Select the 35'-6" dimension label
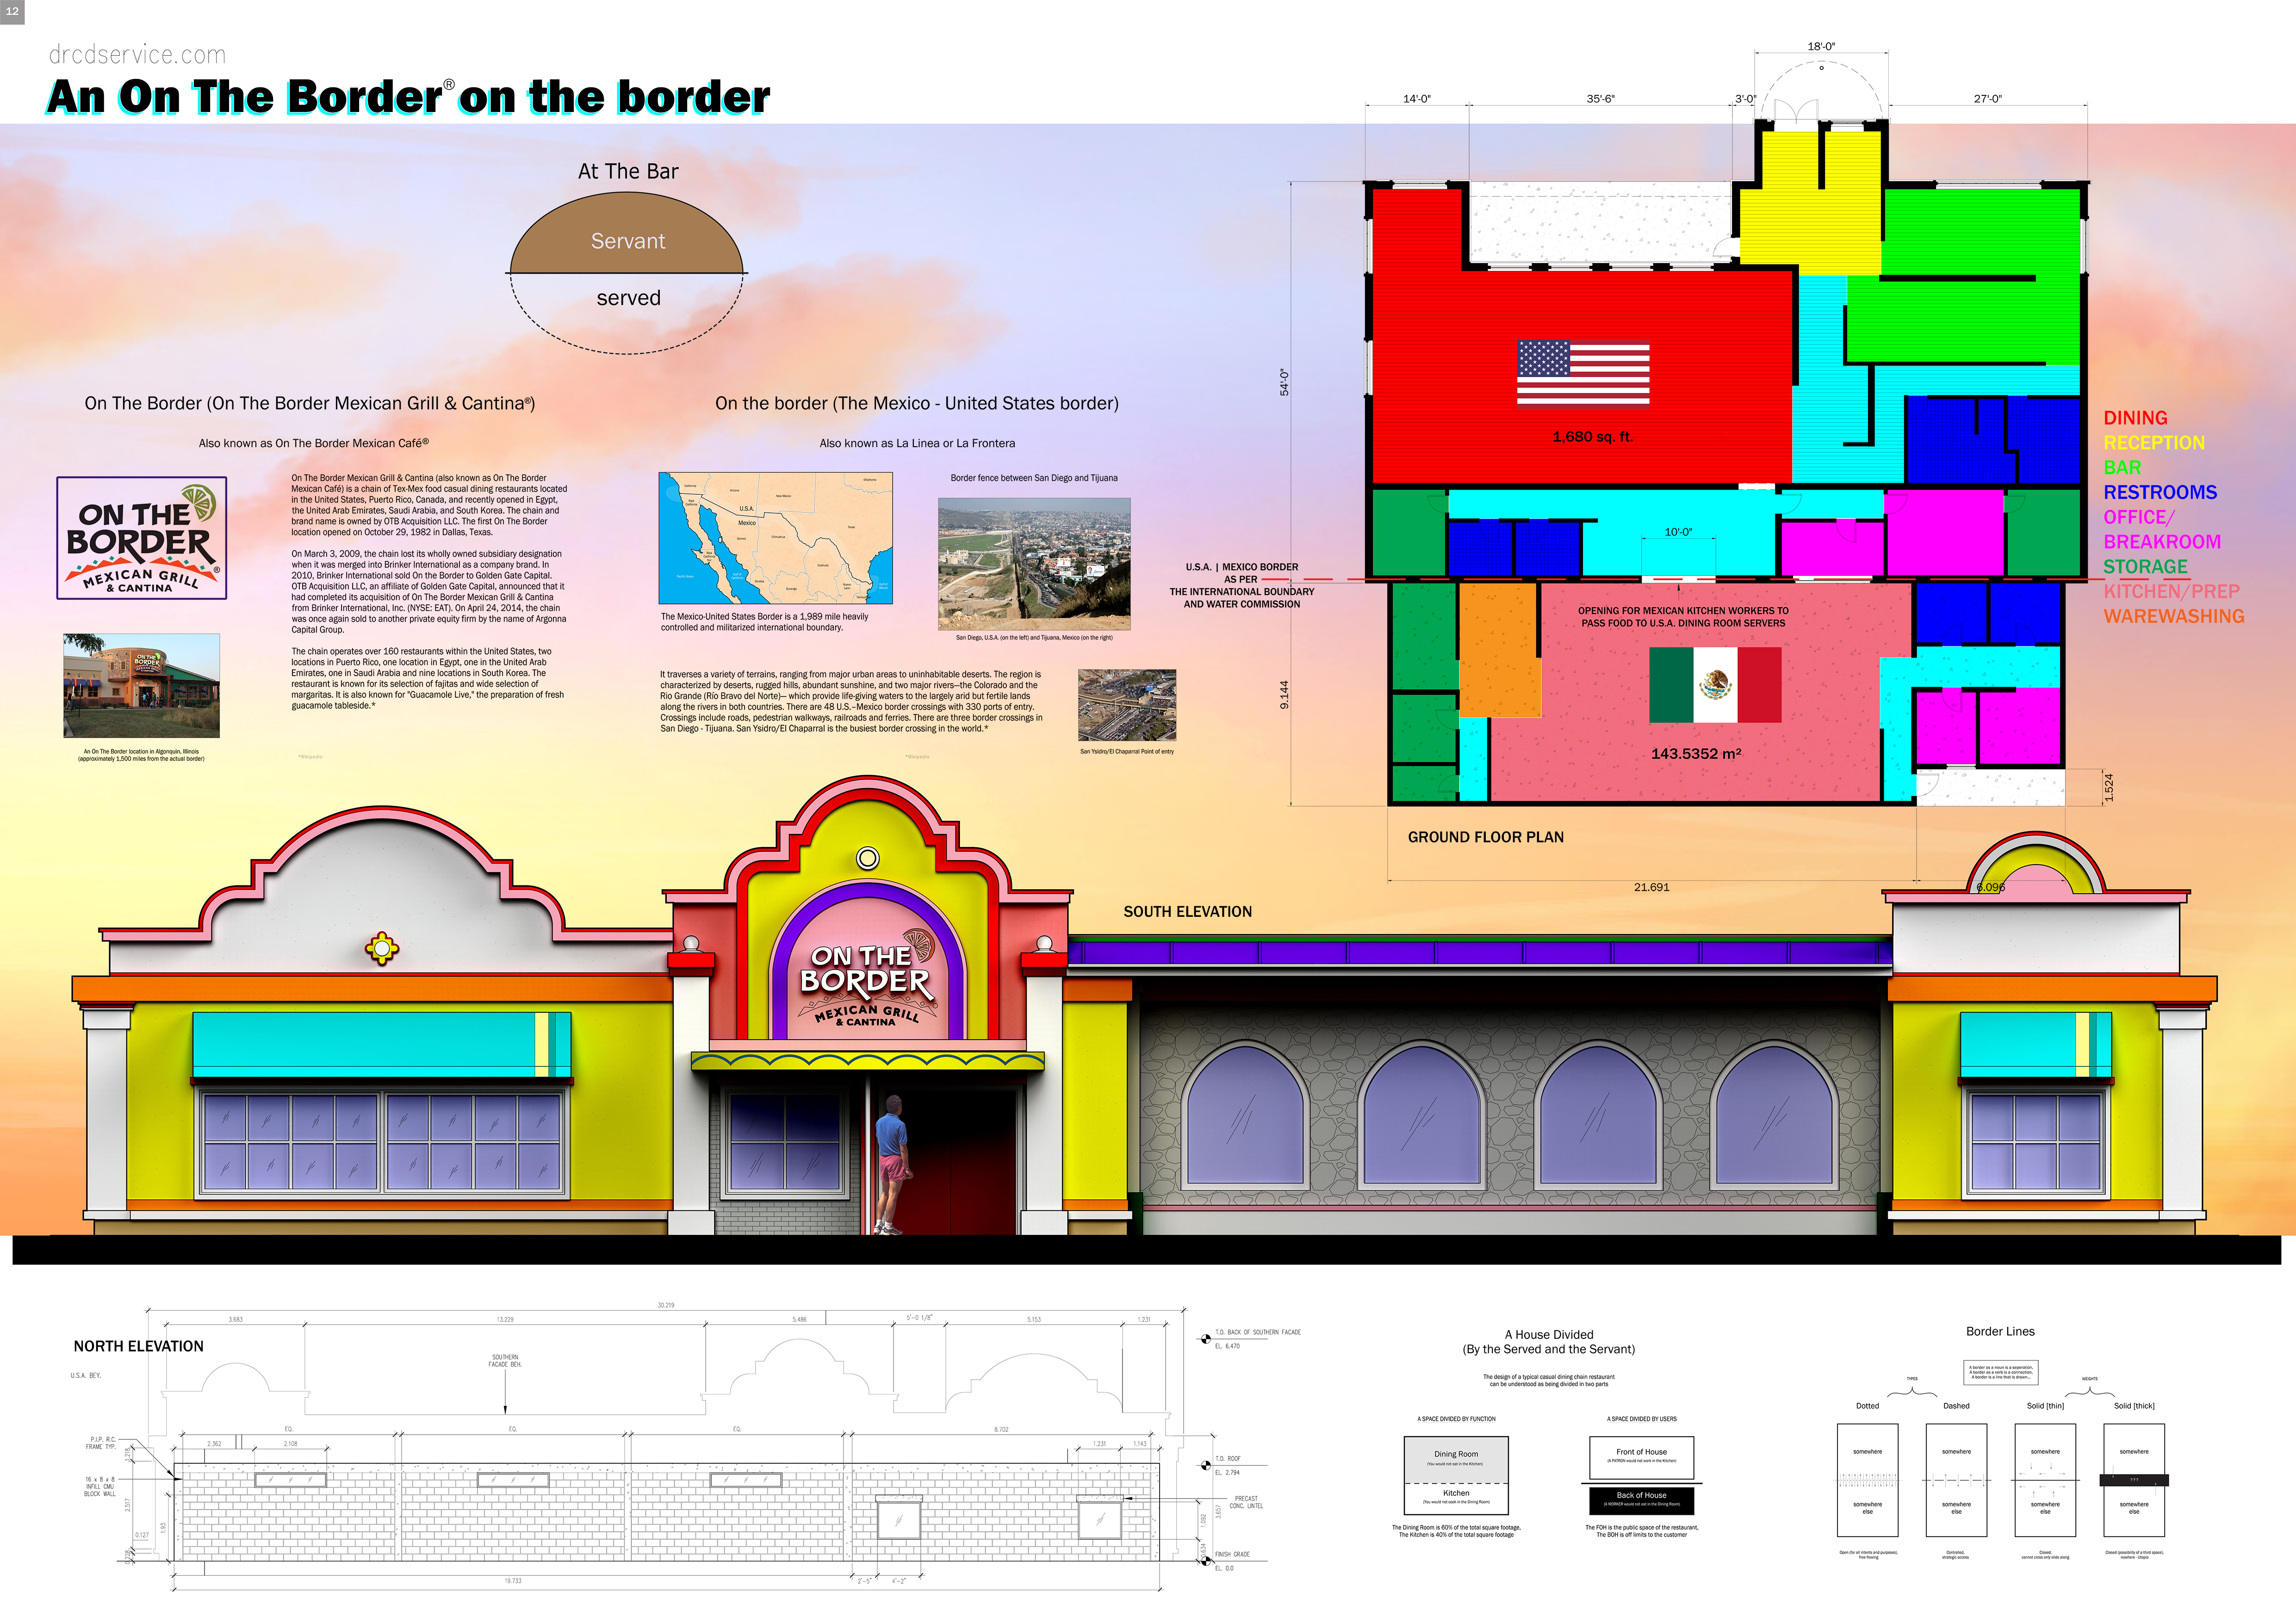2296x1624 pixels. pos(1600,99)
